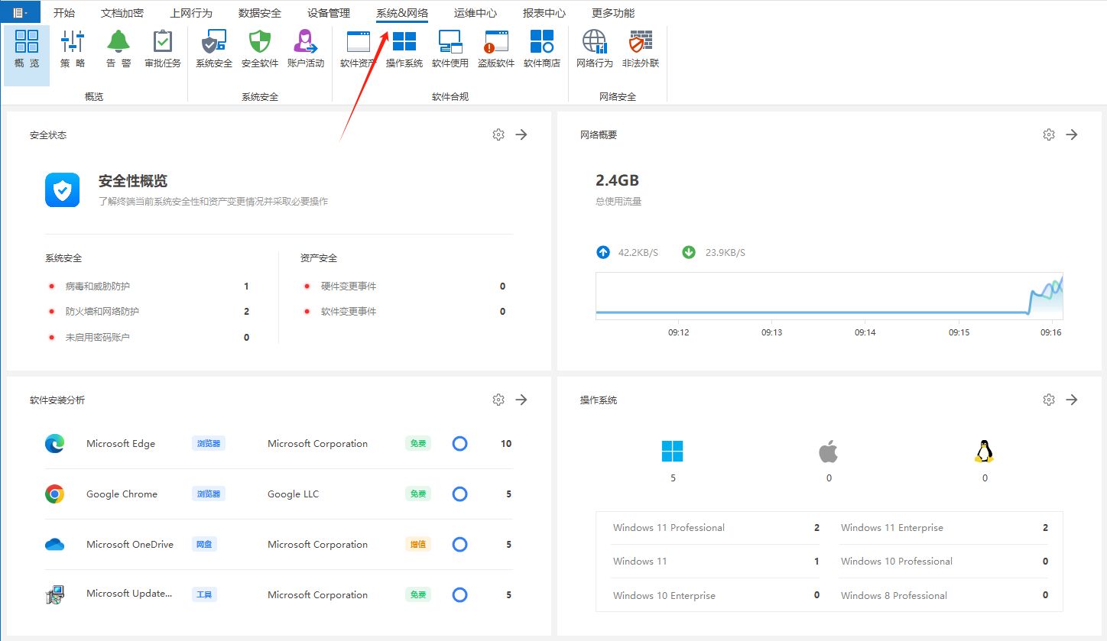Click the Microsoft Edge app icon
The width and height of the screenshot is (1107, 641).
click(x=54, y=444)
